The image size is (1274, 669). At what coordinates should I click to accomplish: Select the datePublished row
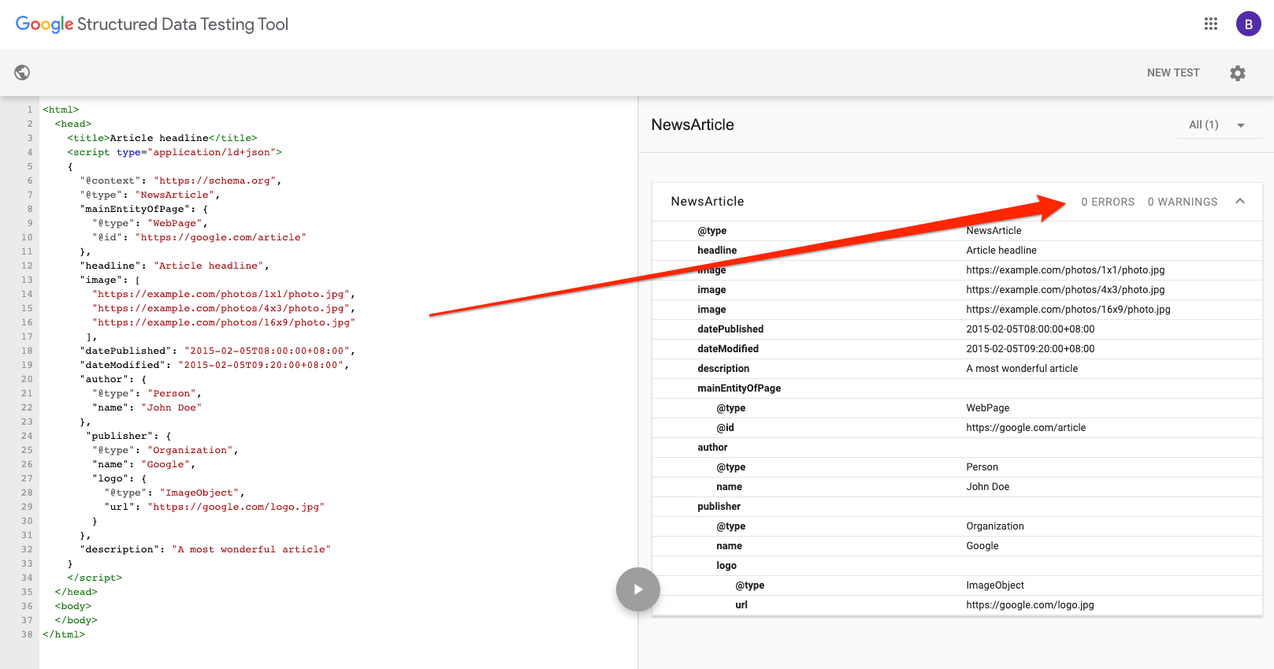pos(957,329)
